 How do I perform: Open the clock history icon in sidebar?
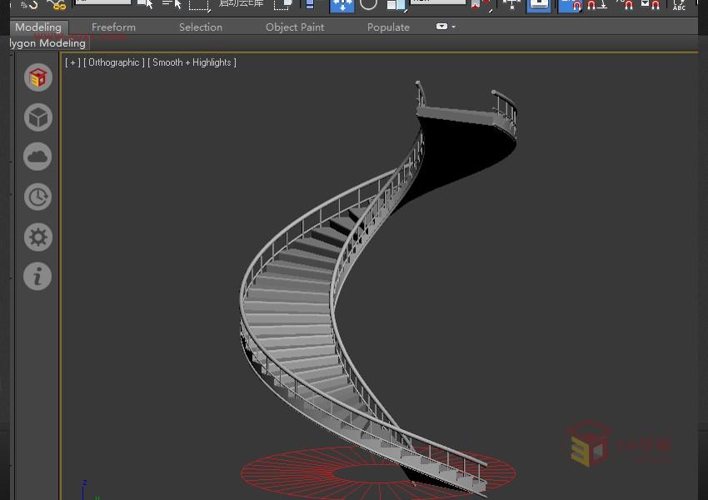(x=37, y=197)
